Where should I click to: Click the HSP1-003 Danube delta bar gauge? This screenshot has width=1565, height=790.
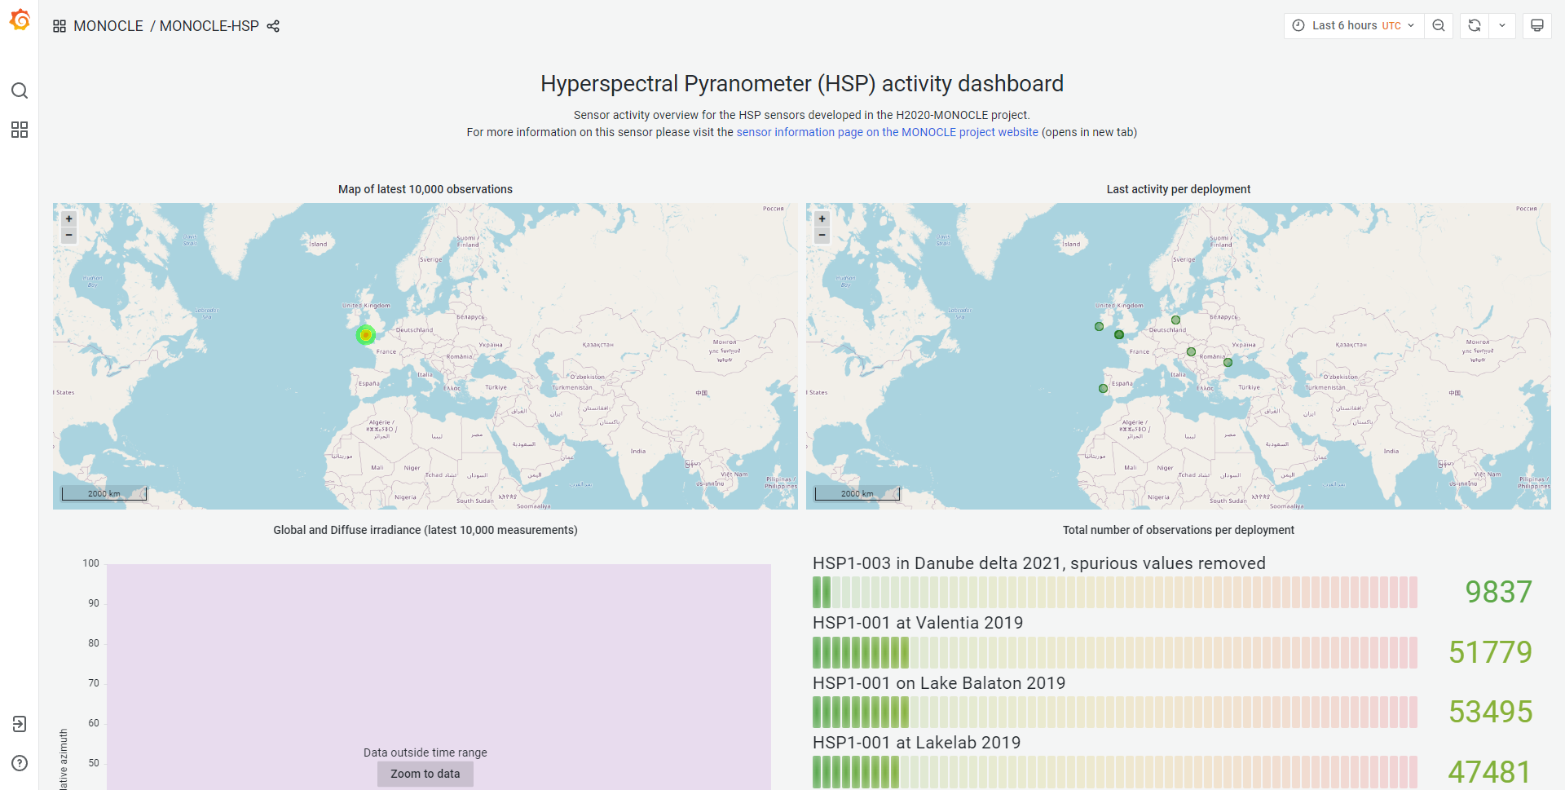coord(1114,592)
